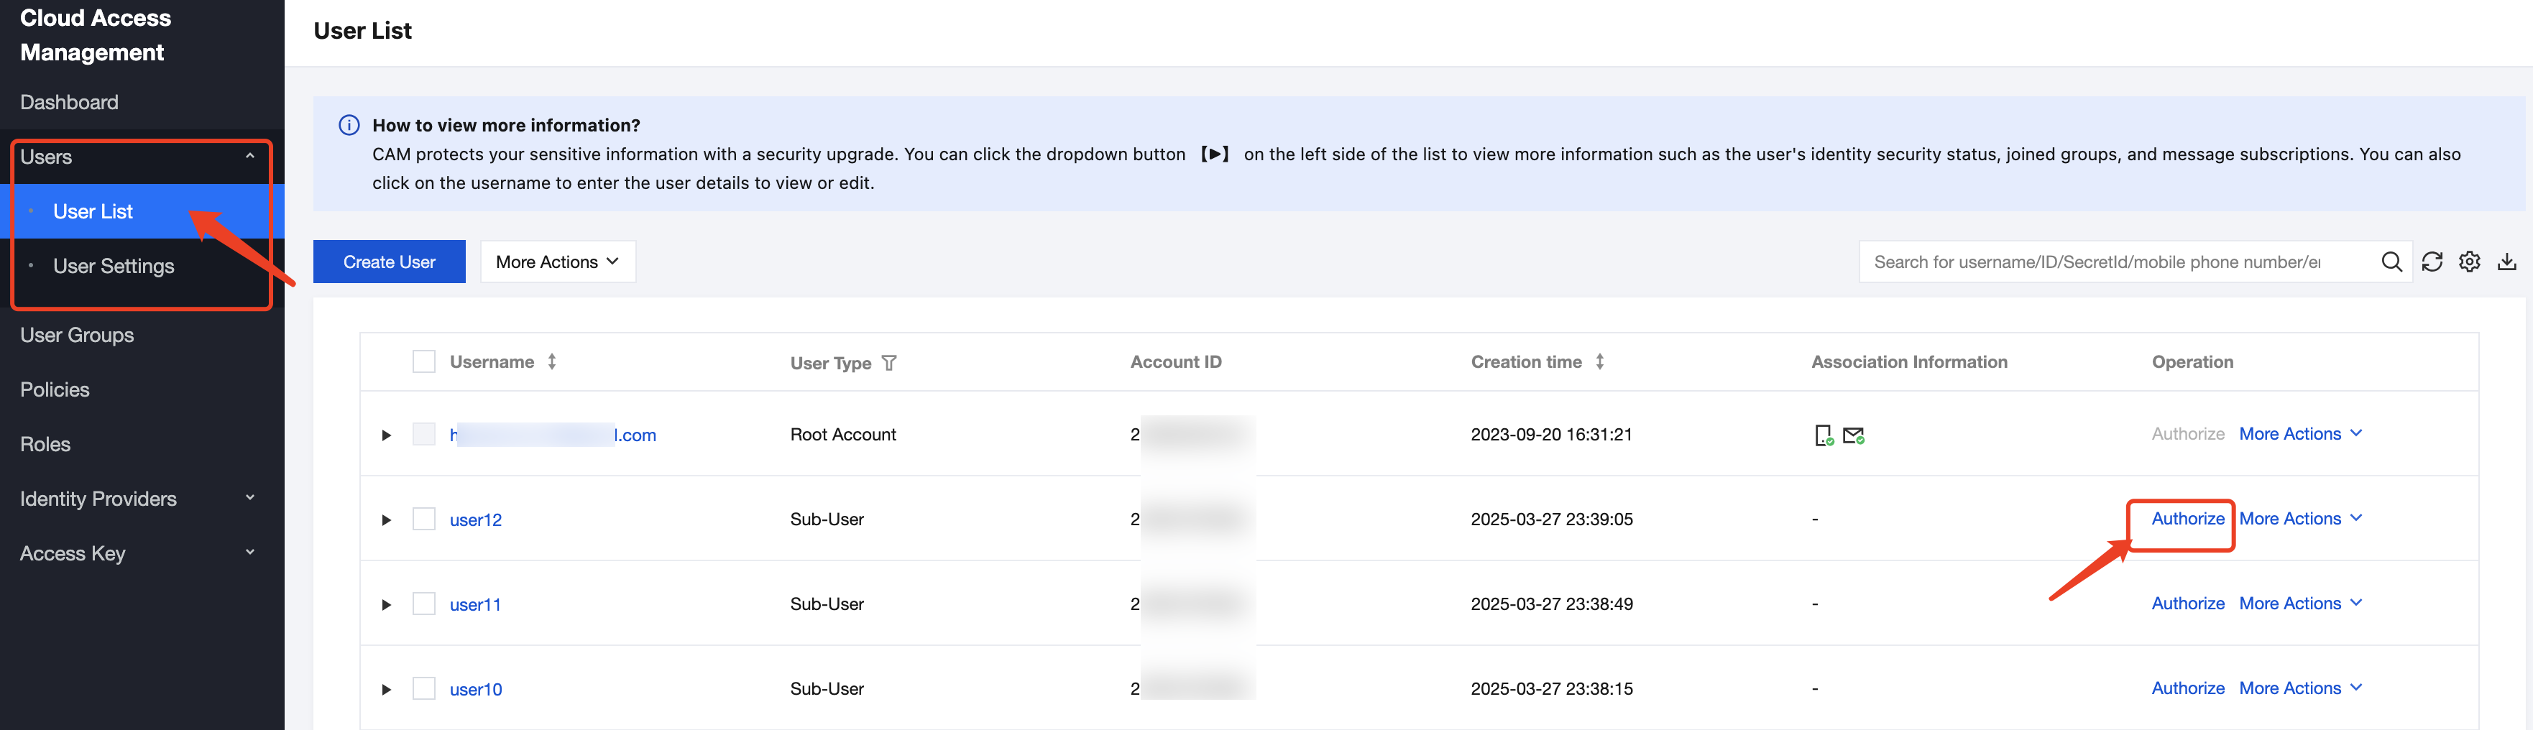
Task: Click the refresh list icon
Action: [x=2432, y=262]
